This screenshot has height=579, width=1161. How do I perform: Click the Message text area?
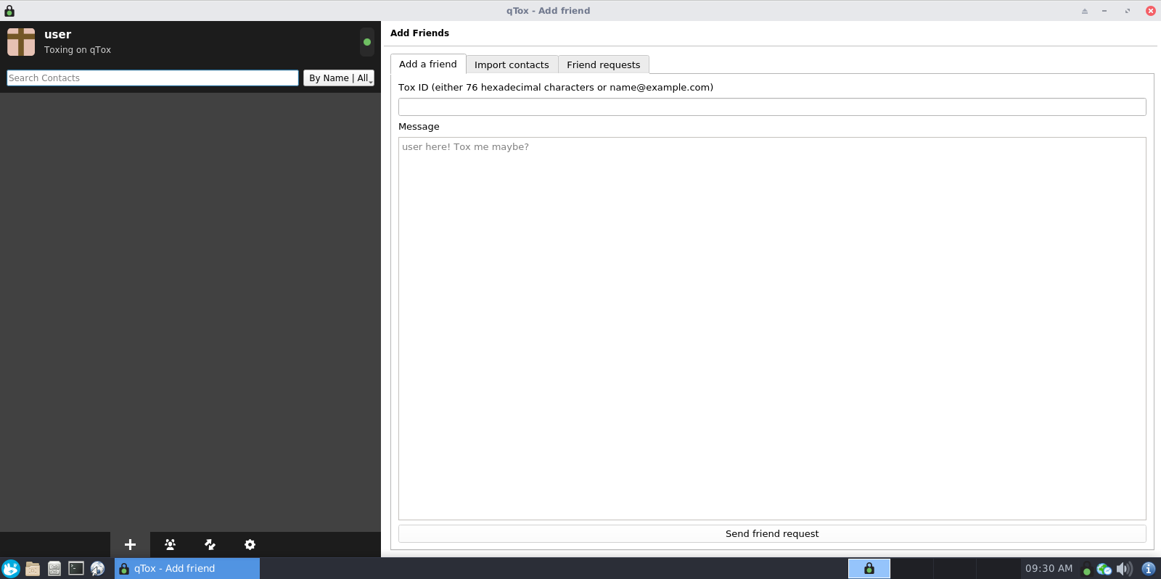pos(772,328)
